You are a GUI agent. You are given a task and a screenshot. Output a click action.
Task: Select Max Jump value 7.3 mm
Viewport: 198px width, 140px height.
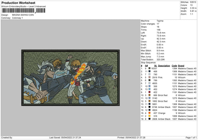click(x=160, y=56)
